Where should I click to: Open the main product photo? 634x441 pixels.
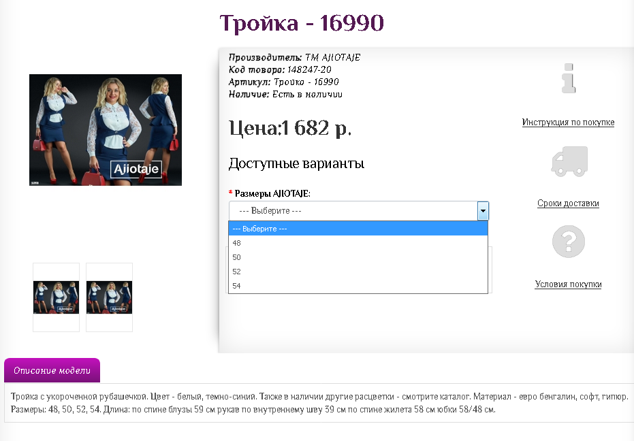106,130
